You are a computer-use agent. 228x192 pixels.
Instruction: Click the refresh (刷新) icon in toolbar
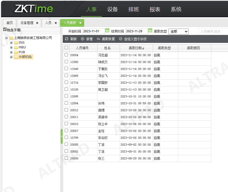click(x=66, y=39)
